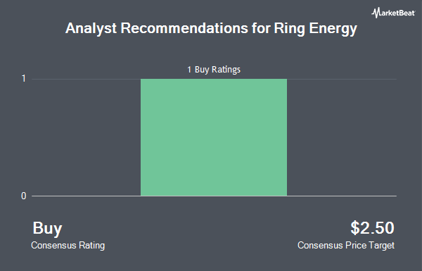
Task: Click the 'Beat' text in the MarketBeat logo
Action: (406, 13)
